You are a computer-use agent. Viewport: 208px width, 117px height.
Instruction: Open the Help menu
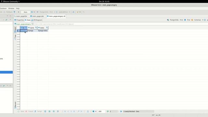coord(18,8)
